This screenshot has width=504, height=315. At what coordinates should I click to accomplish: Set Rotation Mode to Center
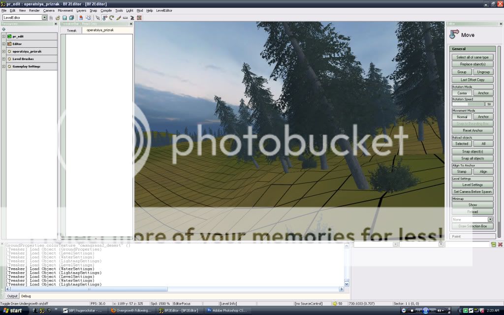462,93
